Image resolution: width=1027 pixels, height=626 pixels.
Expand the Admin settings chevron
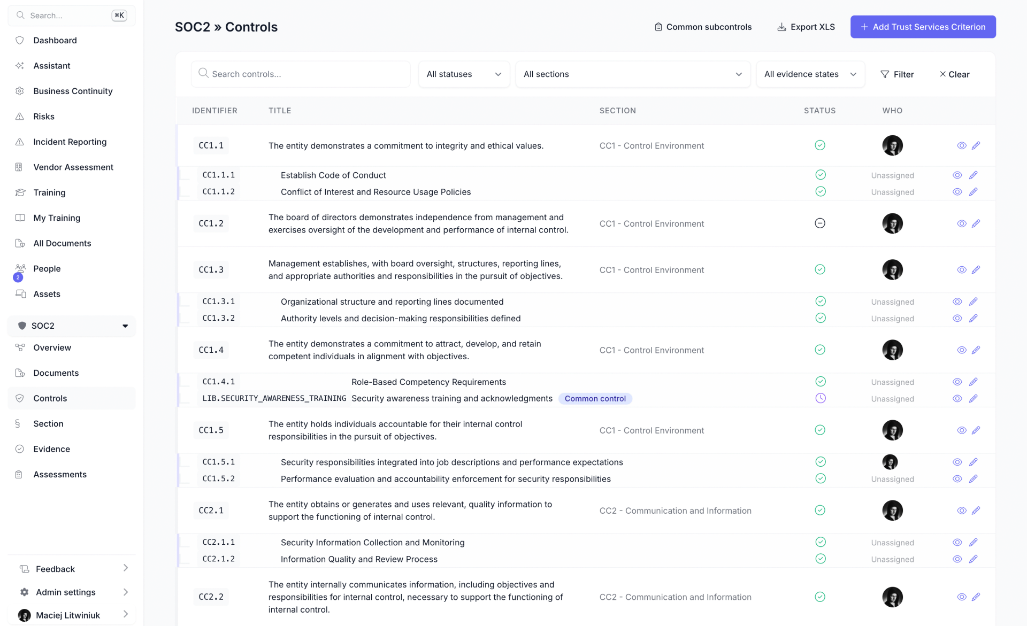point(126,592)
